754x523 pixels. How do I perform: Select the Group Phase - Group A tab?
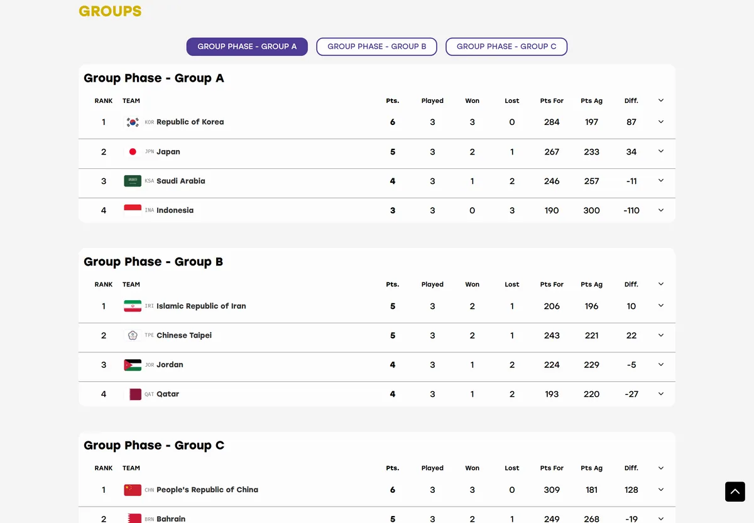pyautogui.click(x=247, y=46)
